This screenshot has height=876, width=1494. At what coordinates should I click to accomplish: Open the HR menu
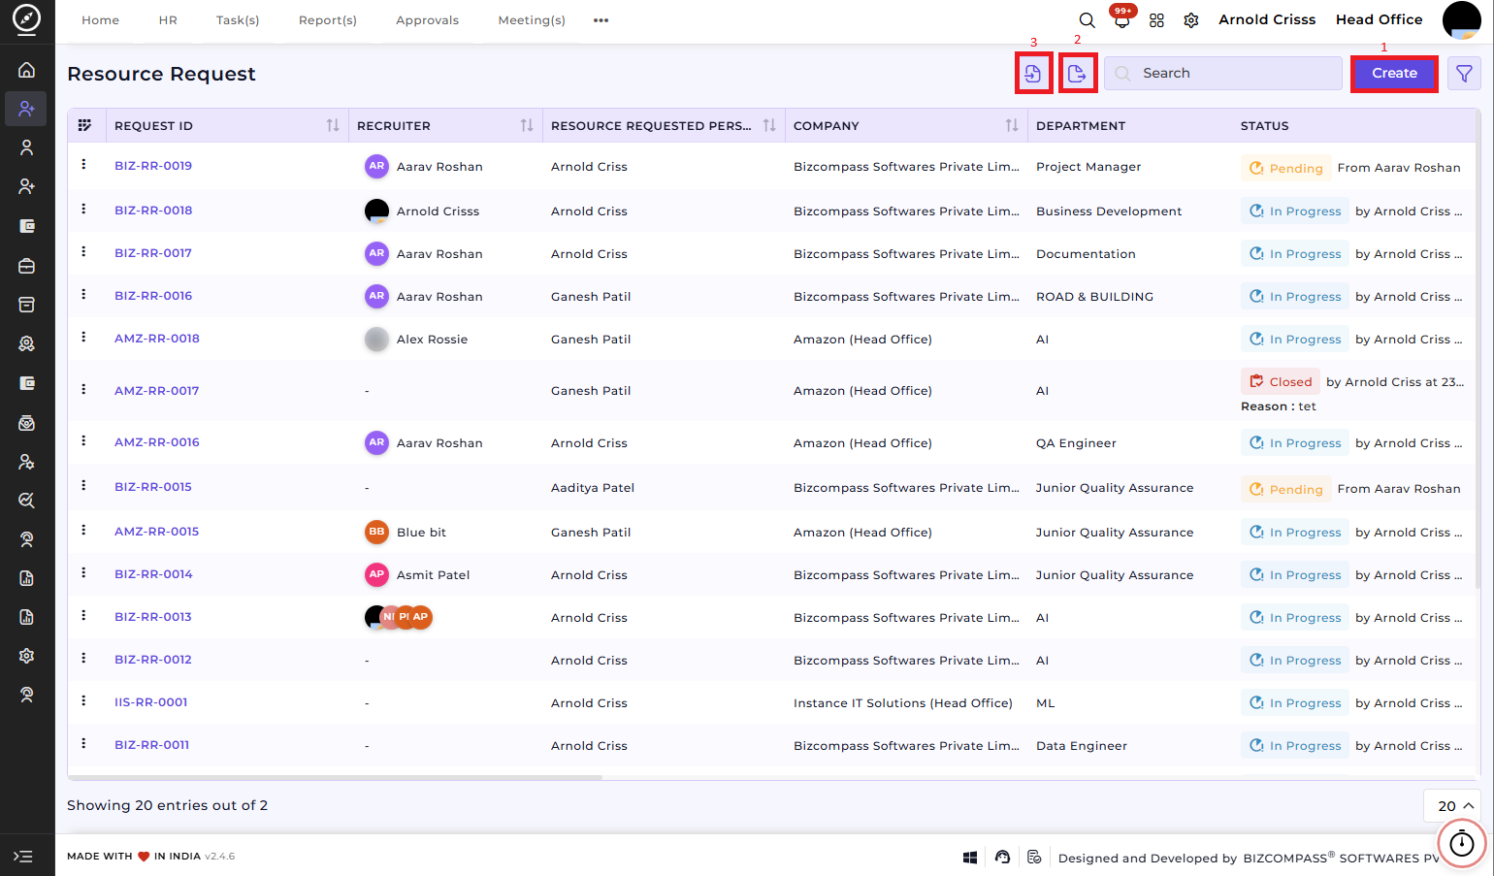pos(168,20)
